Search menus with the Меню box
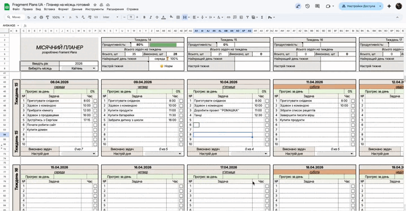Image resolution: width=406 pixels, height=211 pixels. pyautogui.click(x=15, y=17)
